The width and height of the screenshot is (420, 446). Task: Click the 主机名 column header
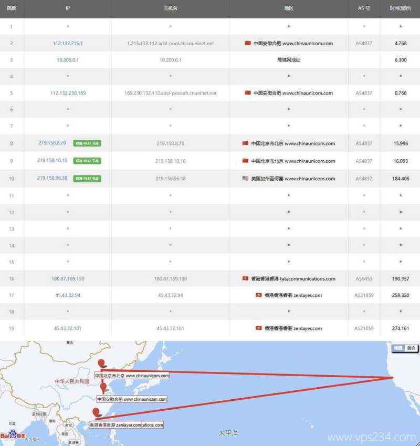pyautogui.click(x=170, y=8)
